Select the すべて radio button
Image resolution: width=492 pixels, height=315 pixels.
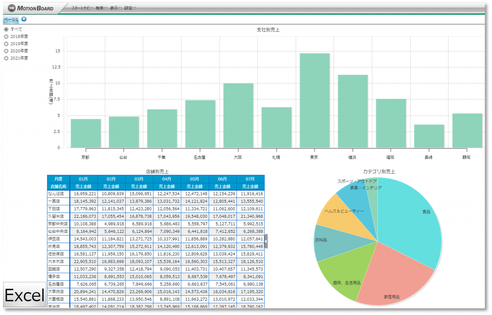[x=6, y=29]
